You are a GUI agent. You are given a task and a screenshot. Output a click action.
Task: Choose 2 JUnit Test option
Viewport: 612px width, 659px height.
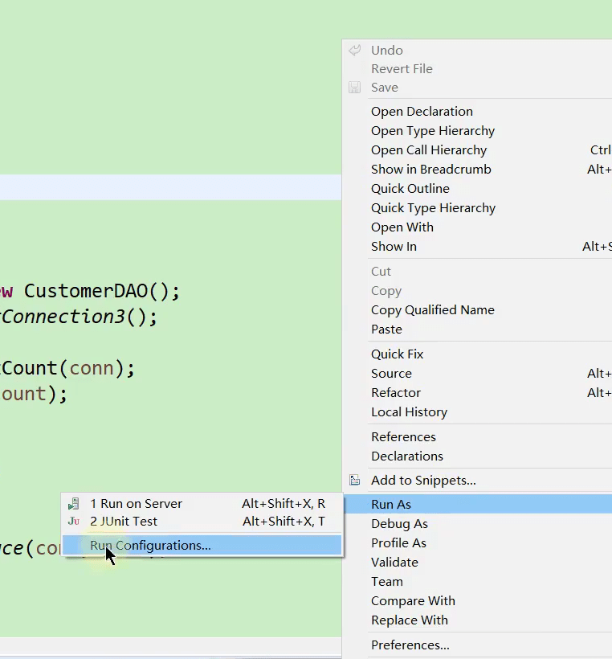124,522
